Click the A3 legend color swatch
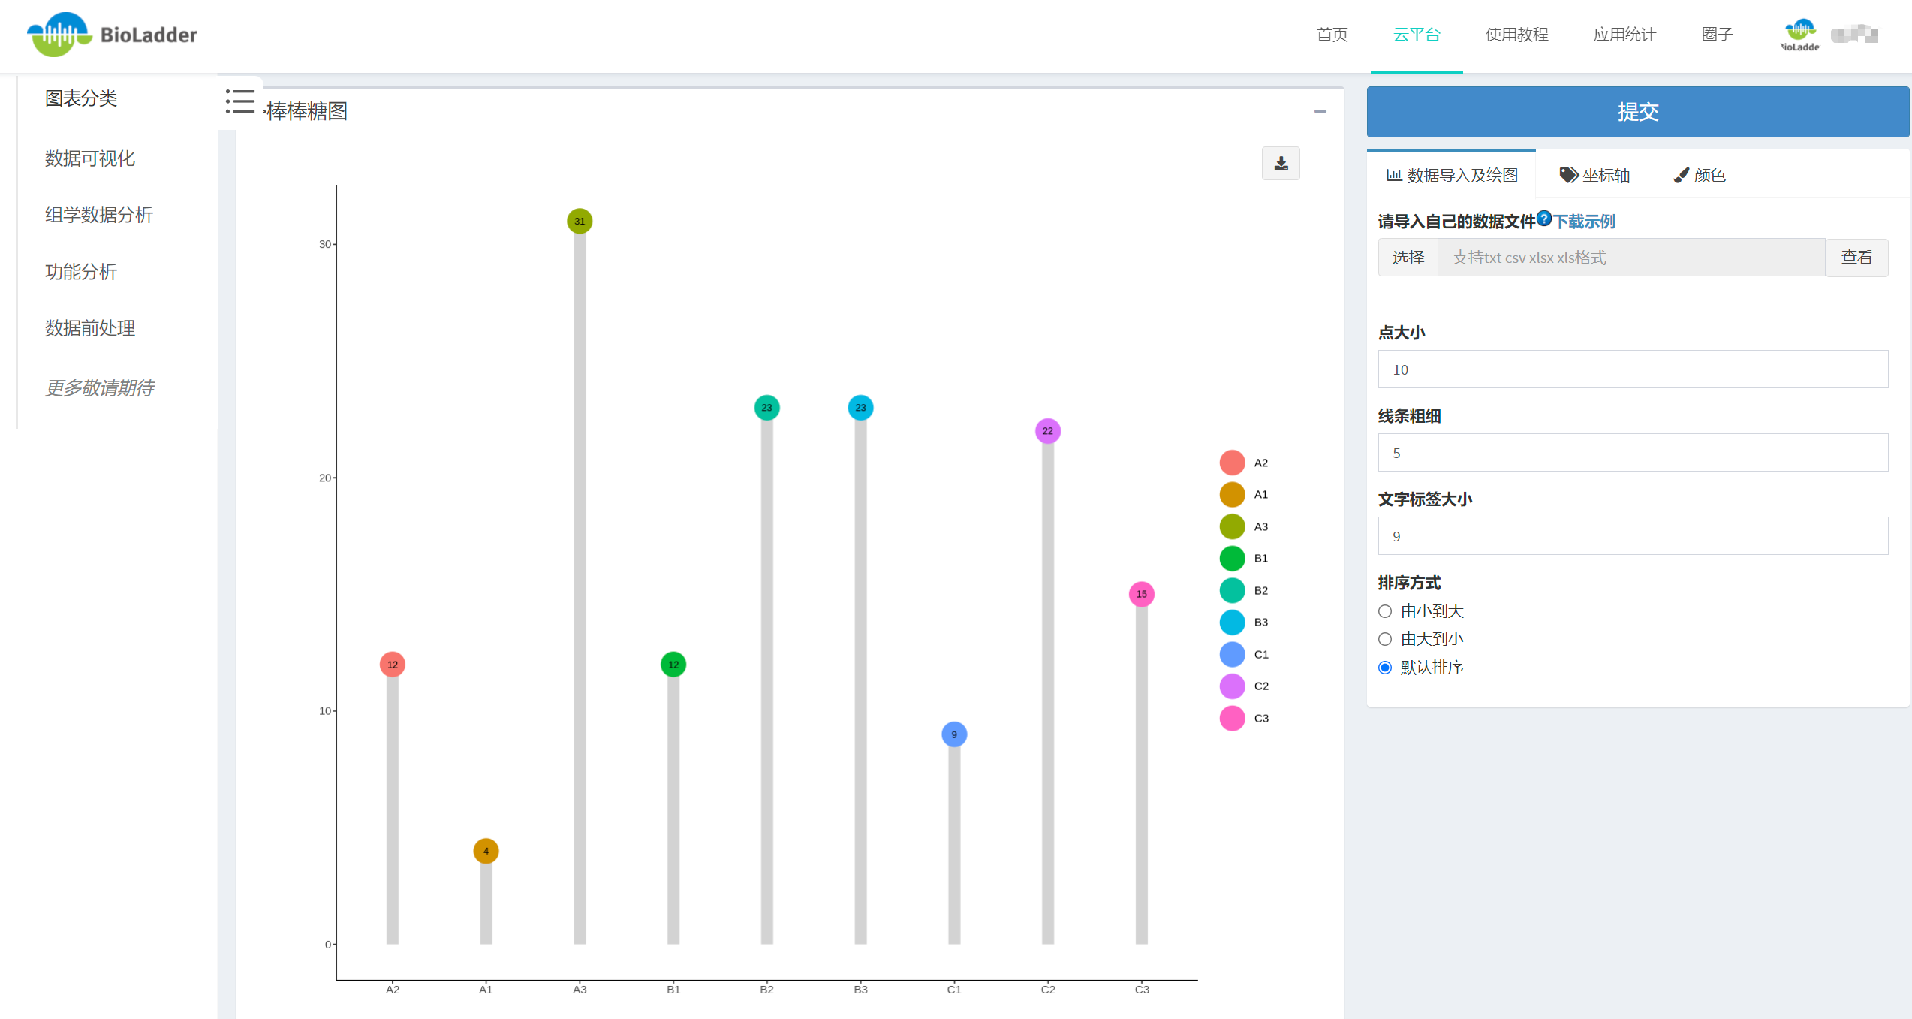 click(x=1232, y=526)
